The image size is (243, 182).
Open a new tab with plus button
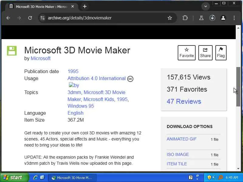coord(85,6)
